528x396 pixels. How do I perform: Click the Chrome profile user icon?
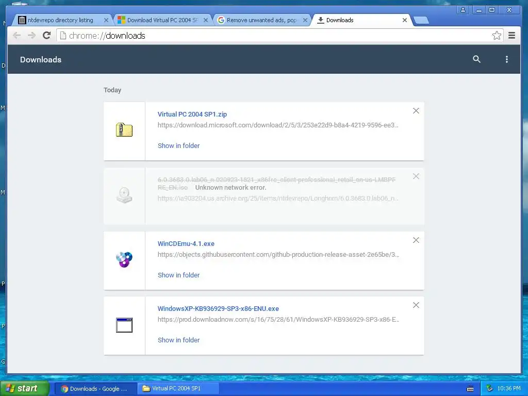click(463, 10)
